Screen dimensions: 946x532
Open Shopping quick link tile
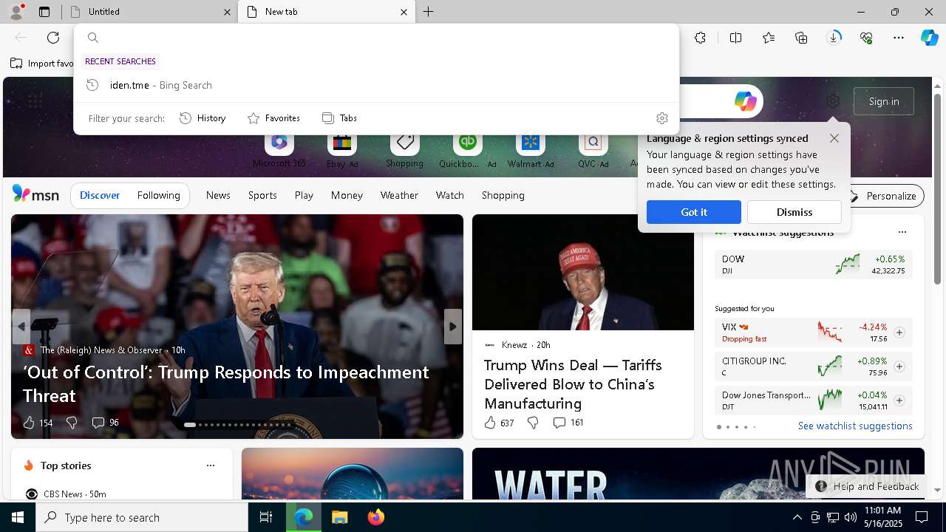click(404, 151)
